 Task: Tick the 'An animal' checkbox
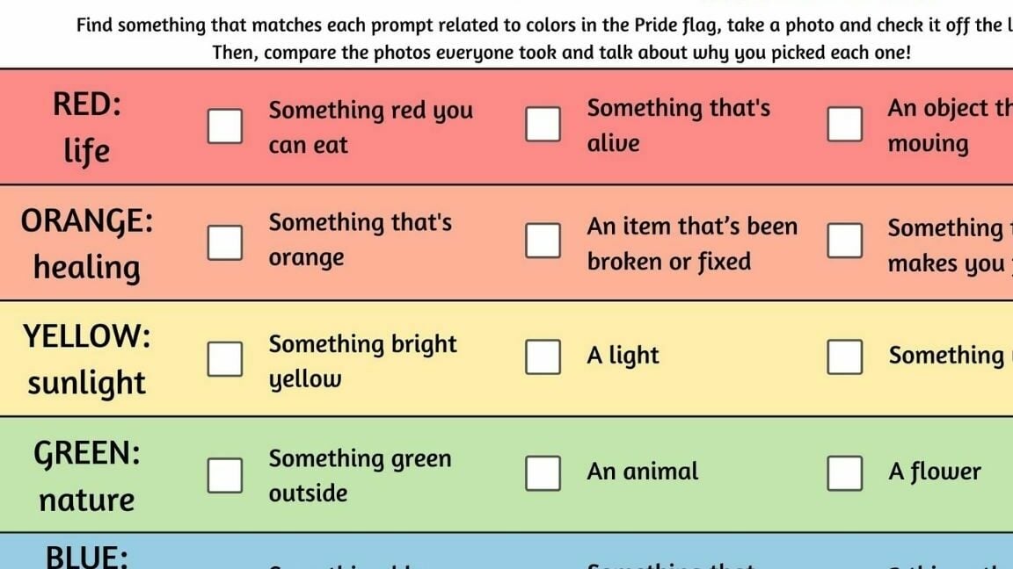[x=543, y=473]
